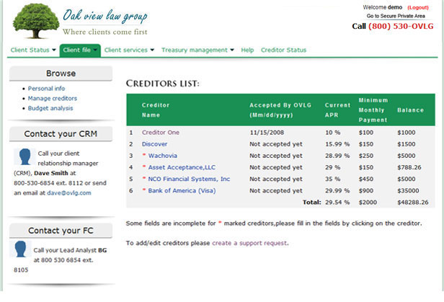Go to Creditor Status page
Viewport: 444px width, 302px height.
point(283,50)
